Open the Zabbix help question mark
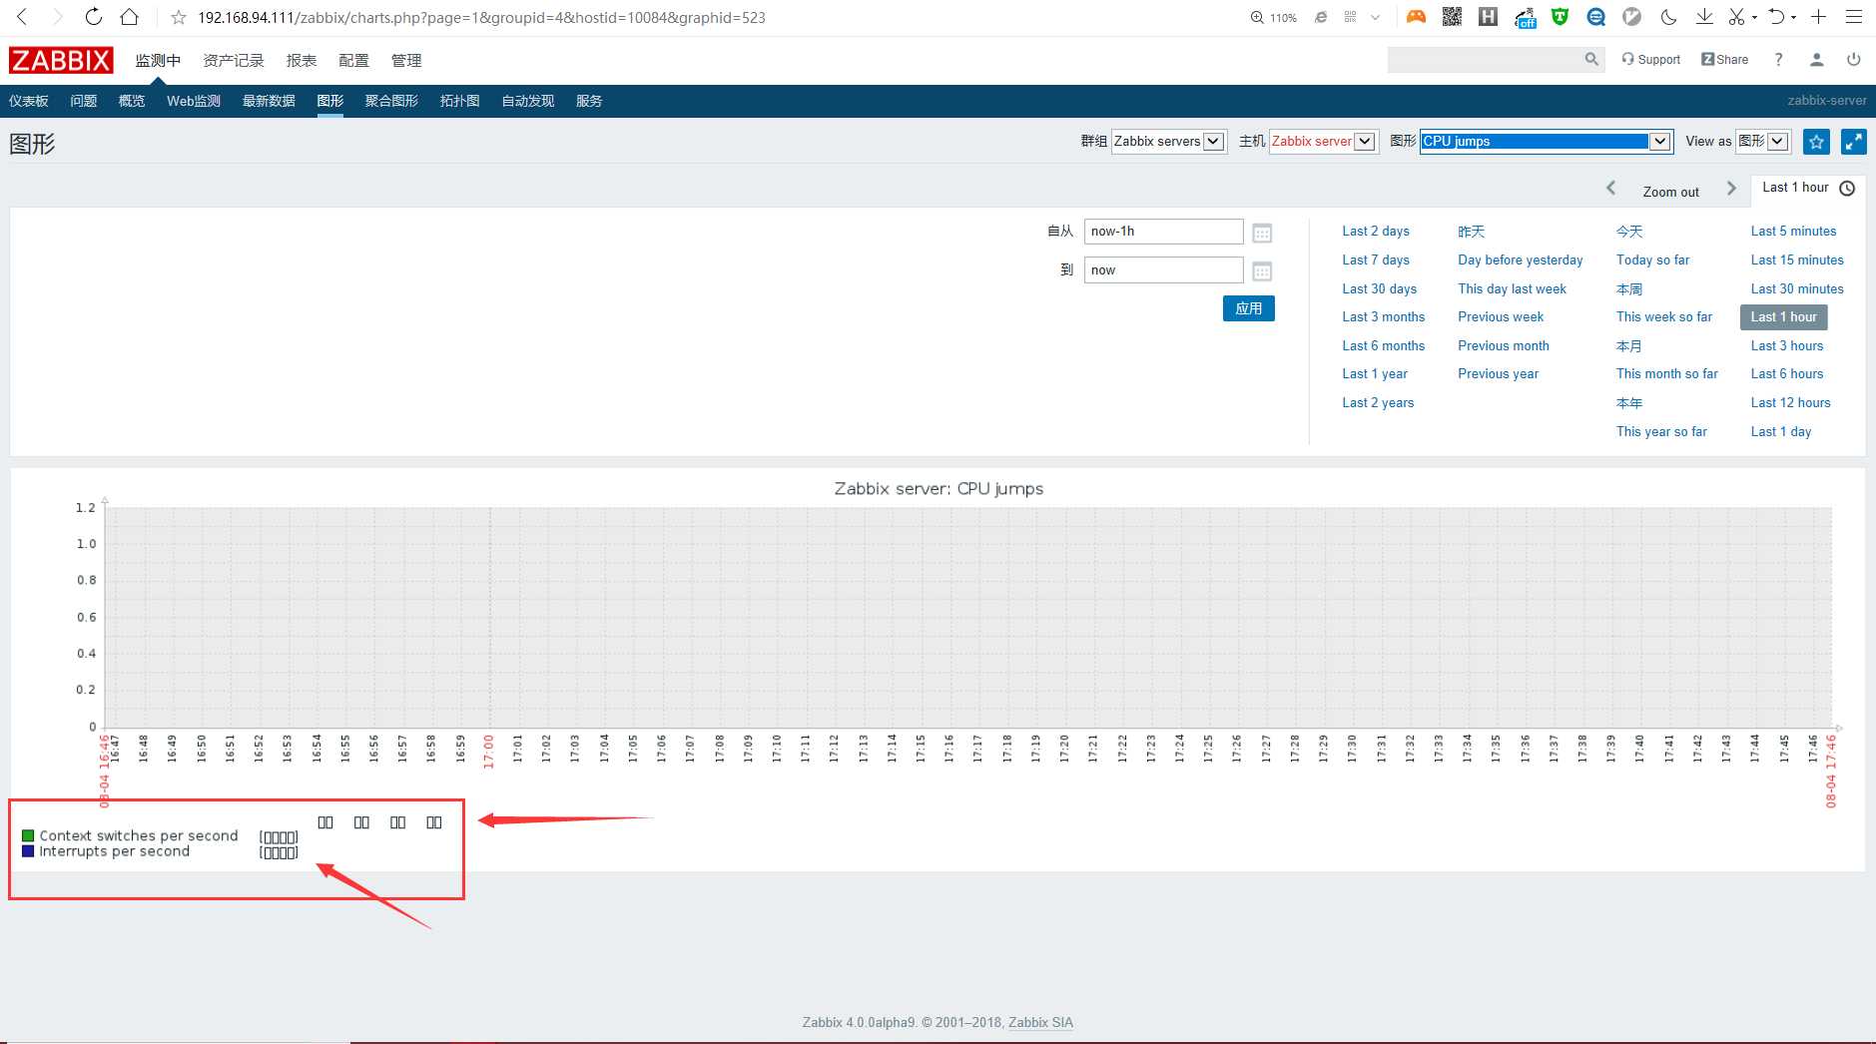The image size is (1876, 1044). (x=1778, y=60)
